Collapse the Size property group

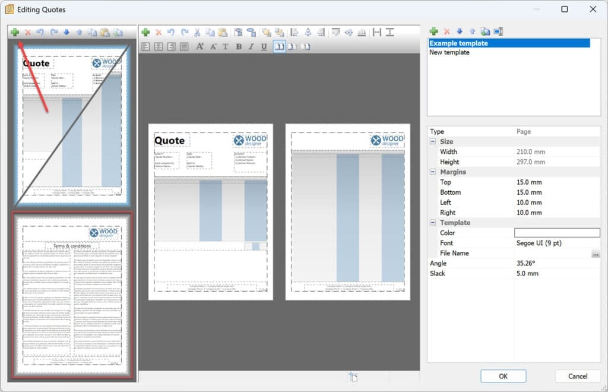tap(433, 141)
